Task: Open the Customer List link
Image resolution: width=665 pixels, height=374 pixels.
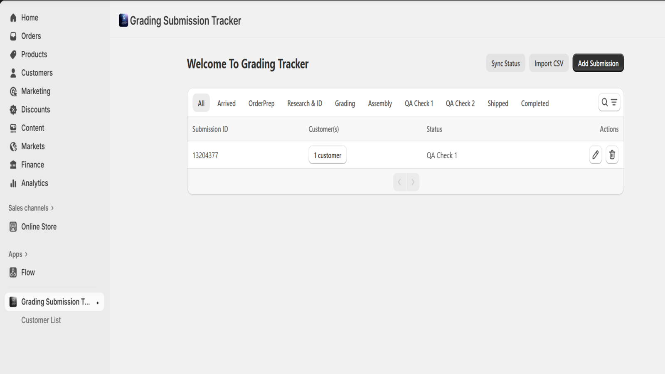Action: point(41,320)
